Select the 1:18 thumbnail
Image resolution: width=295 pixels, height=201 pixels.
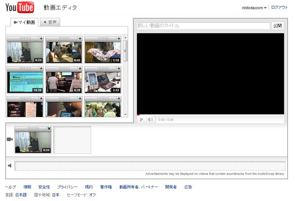(x=103, y=52)
